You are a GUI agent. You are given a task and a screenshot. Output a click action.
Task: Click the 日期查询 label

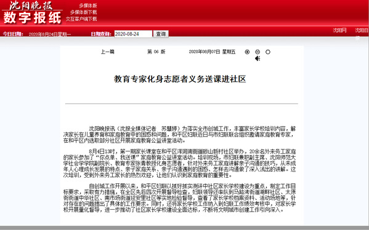101,34
